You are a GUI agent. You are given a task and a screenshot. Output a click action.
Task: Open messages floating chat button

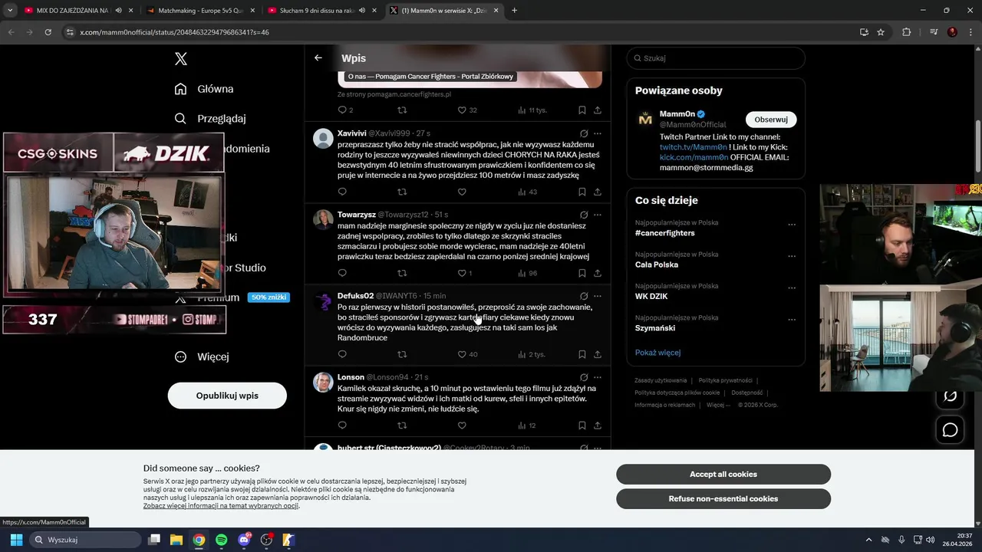click(950, 430)
